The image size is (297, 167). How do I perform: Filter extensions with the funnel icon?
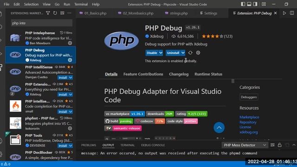pyautogui.click(x=48, y=13)
